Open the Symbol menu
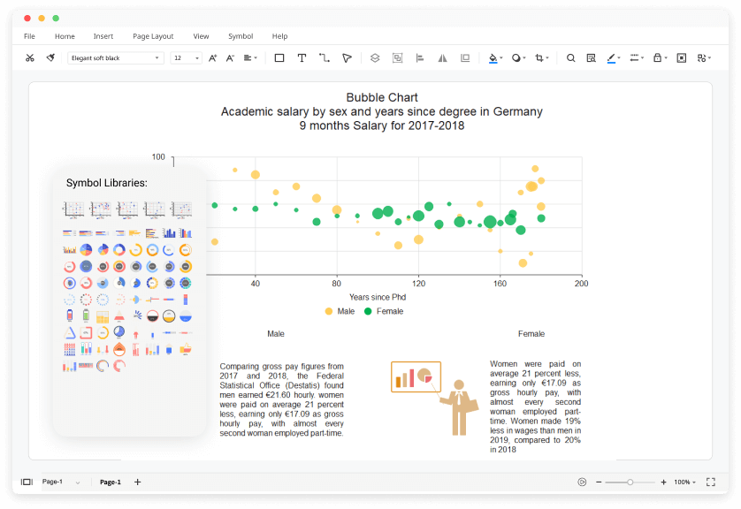The height and width of the screenshot is (509, 741). [240, 36]
